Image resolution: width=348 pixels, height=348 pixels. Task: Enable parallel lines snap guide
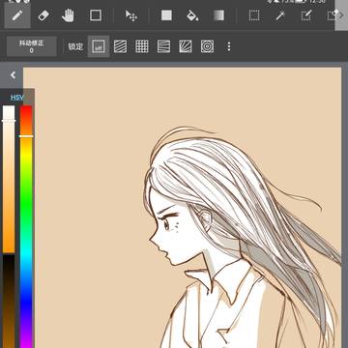click(120, 46)
